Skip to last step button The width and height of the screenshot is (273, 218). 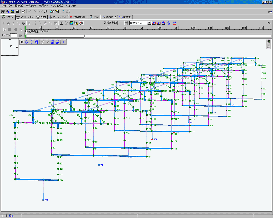coord(20,35)
